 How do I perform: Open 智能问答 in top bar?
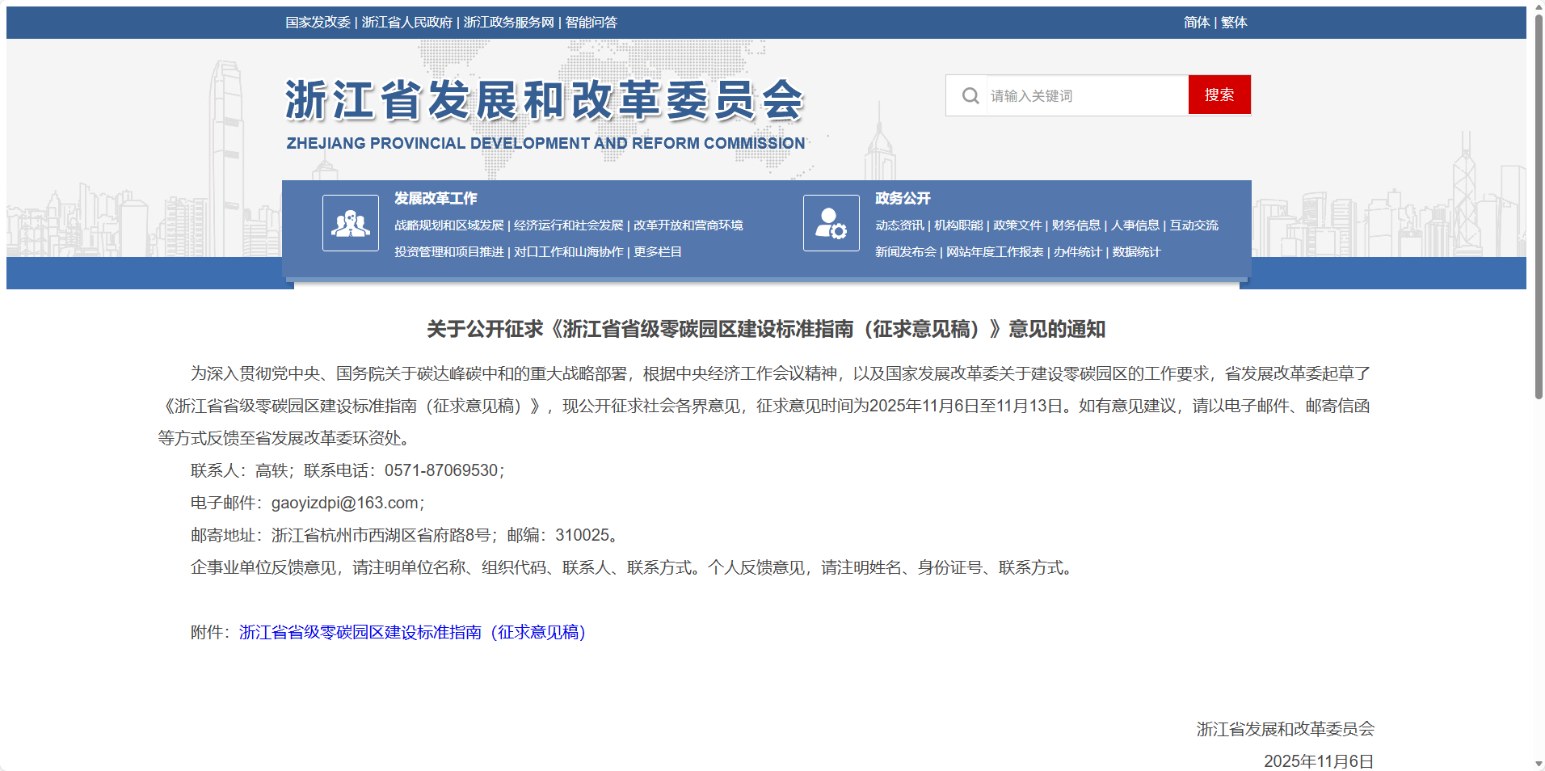click(591, 23)
